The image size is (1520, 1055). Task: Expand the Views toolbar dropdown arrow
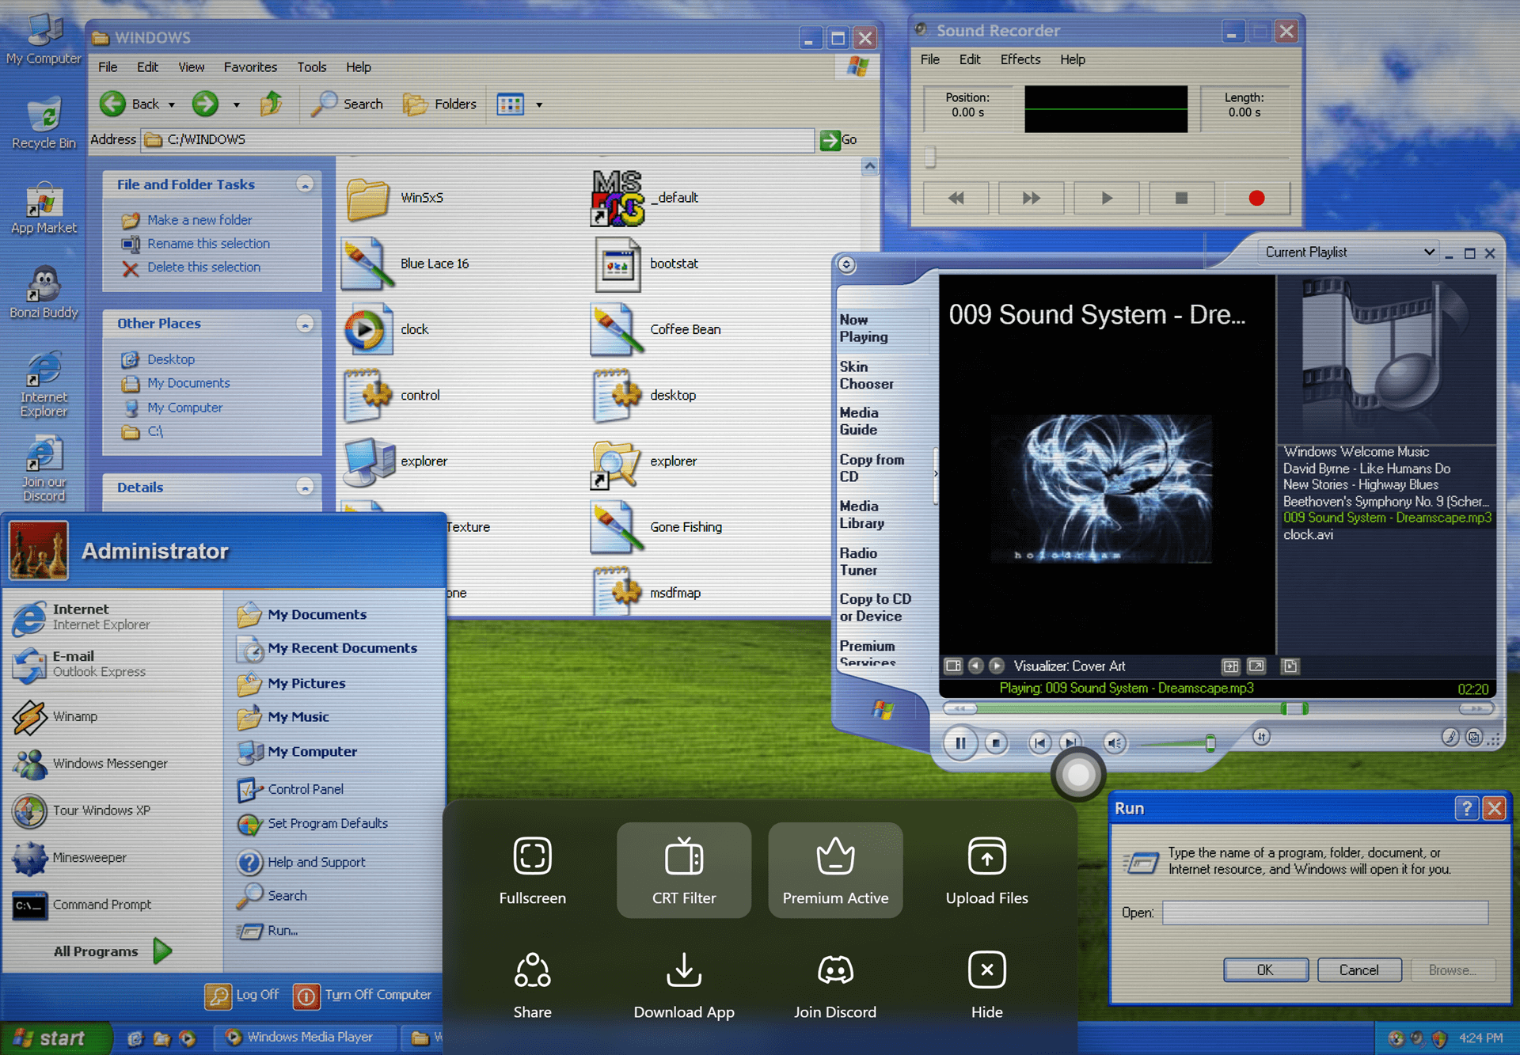539,104
